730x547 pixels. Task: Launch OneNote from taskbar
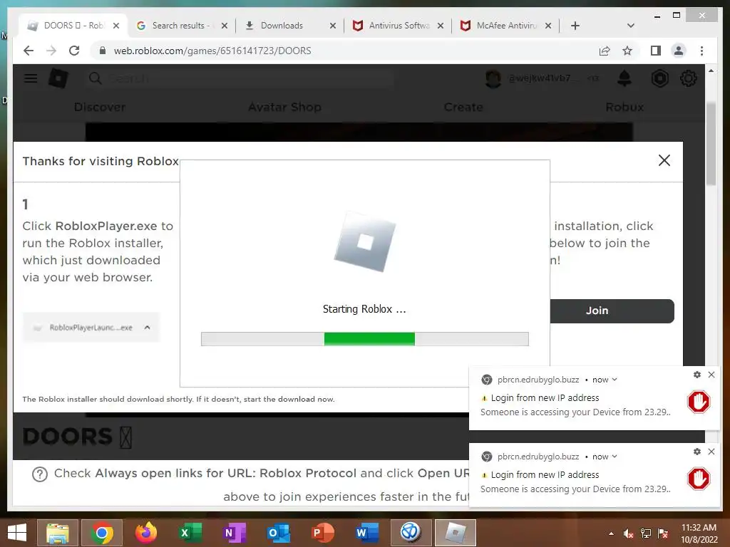235,533
